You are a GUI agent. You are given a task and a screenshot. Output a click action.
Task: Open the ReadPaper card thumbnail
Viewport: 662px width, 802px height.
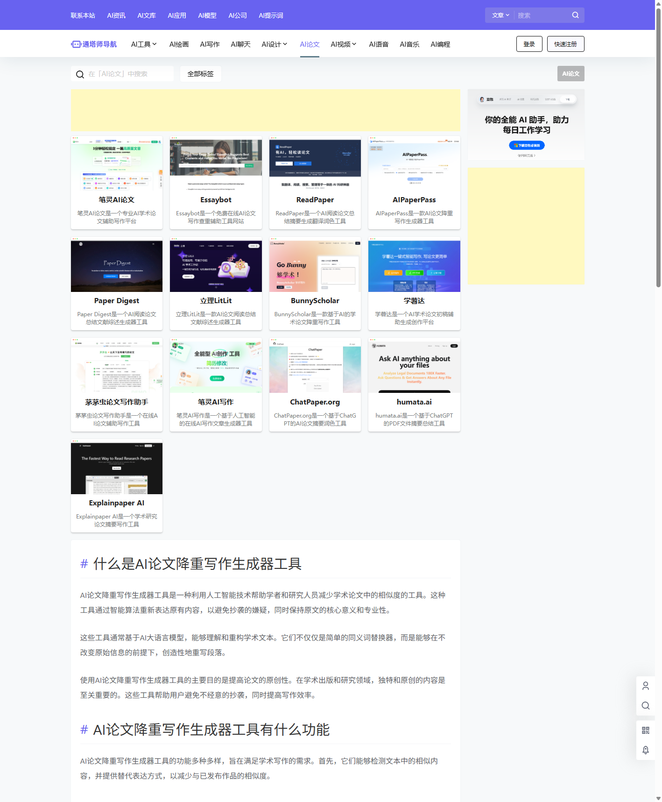tap(315, 163)
